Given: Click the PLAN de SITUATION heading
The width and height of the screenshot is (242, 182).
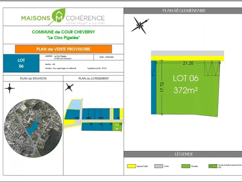Looking at the screenshot, I should [x=33, y=78].
